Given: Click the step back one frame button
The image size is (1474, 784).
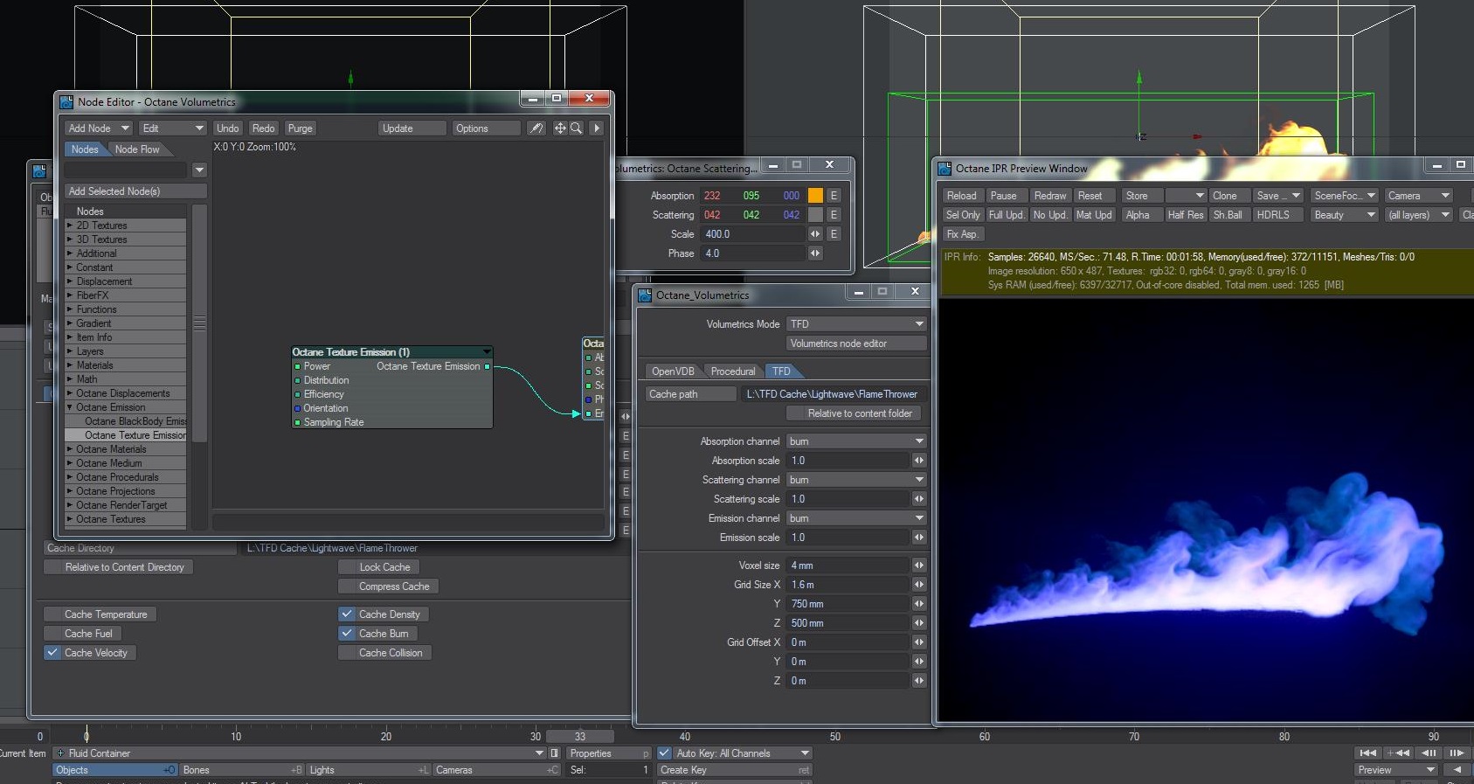Looking at the screenshot, I should coord(1429,753).
